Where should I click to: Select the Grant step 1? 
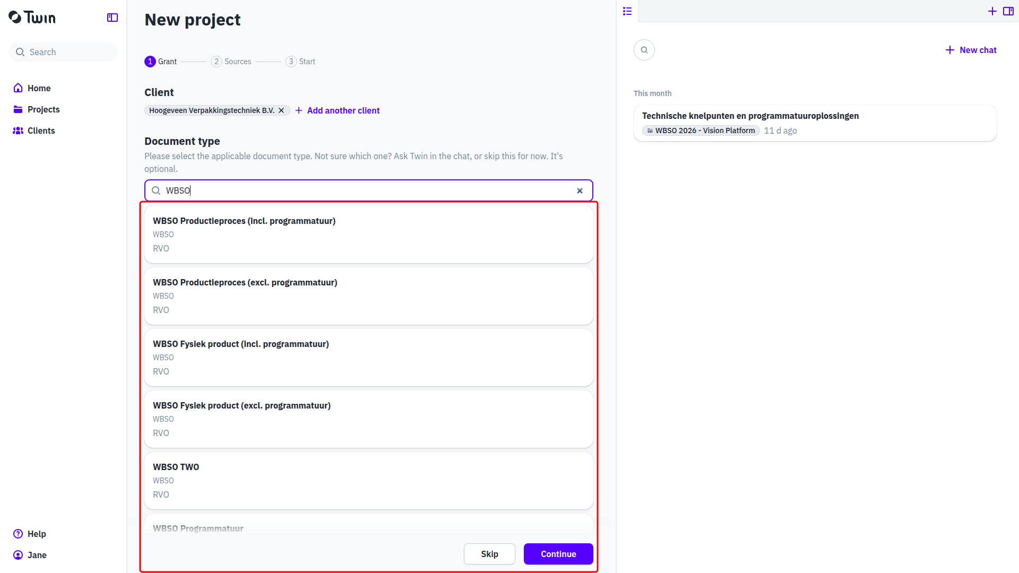click(160, 62)
